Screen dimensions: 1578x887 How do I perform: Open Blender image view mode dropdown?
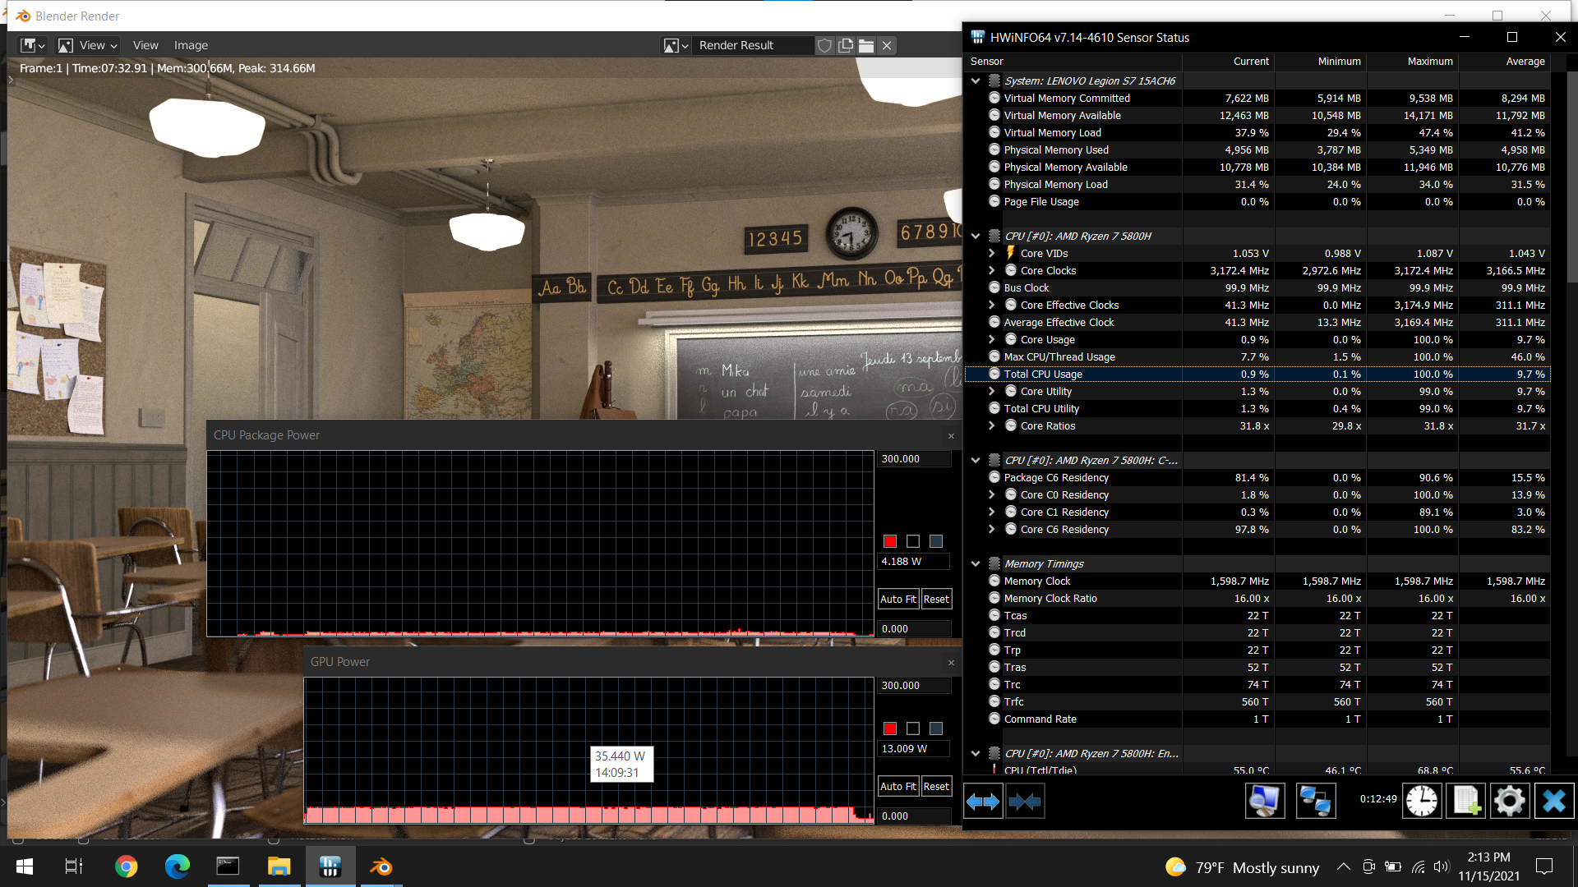click(x=88, y=45)
